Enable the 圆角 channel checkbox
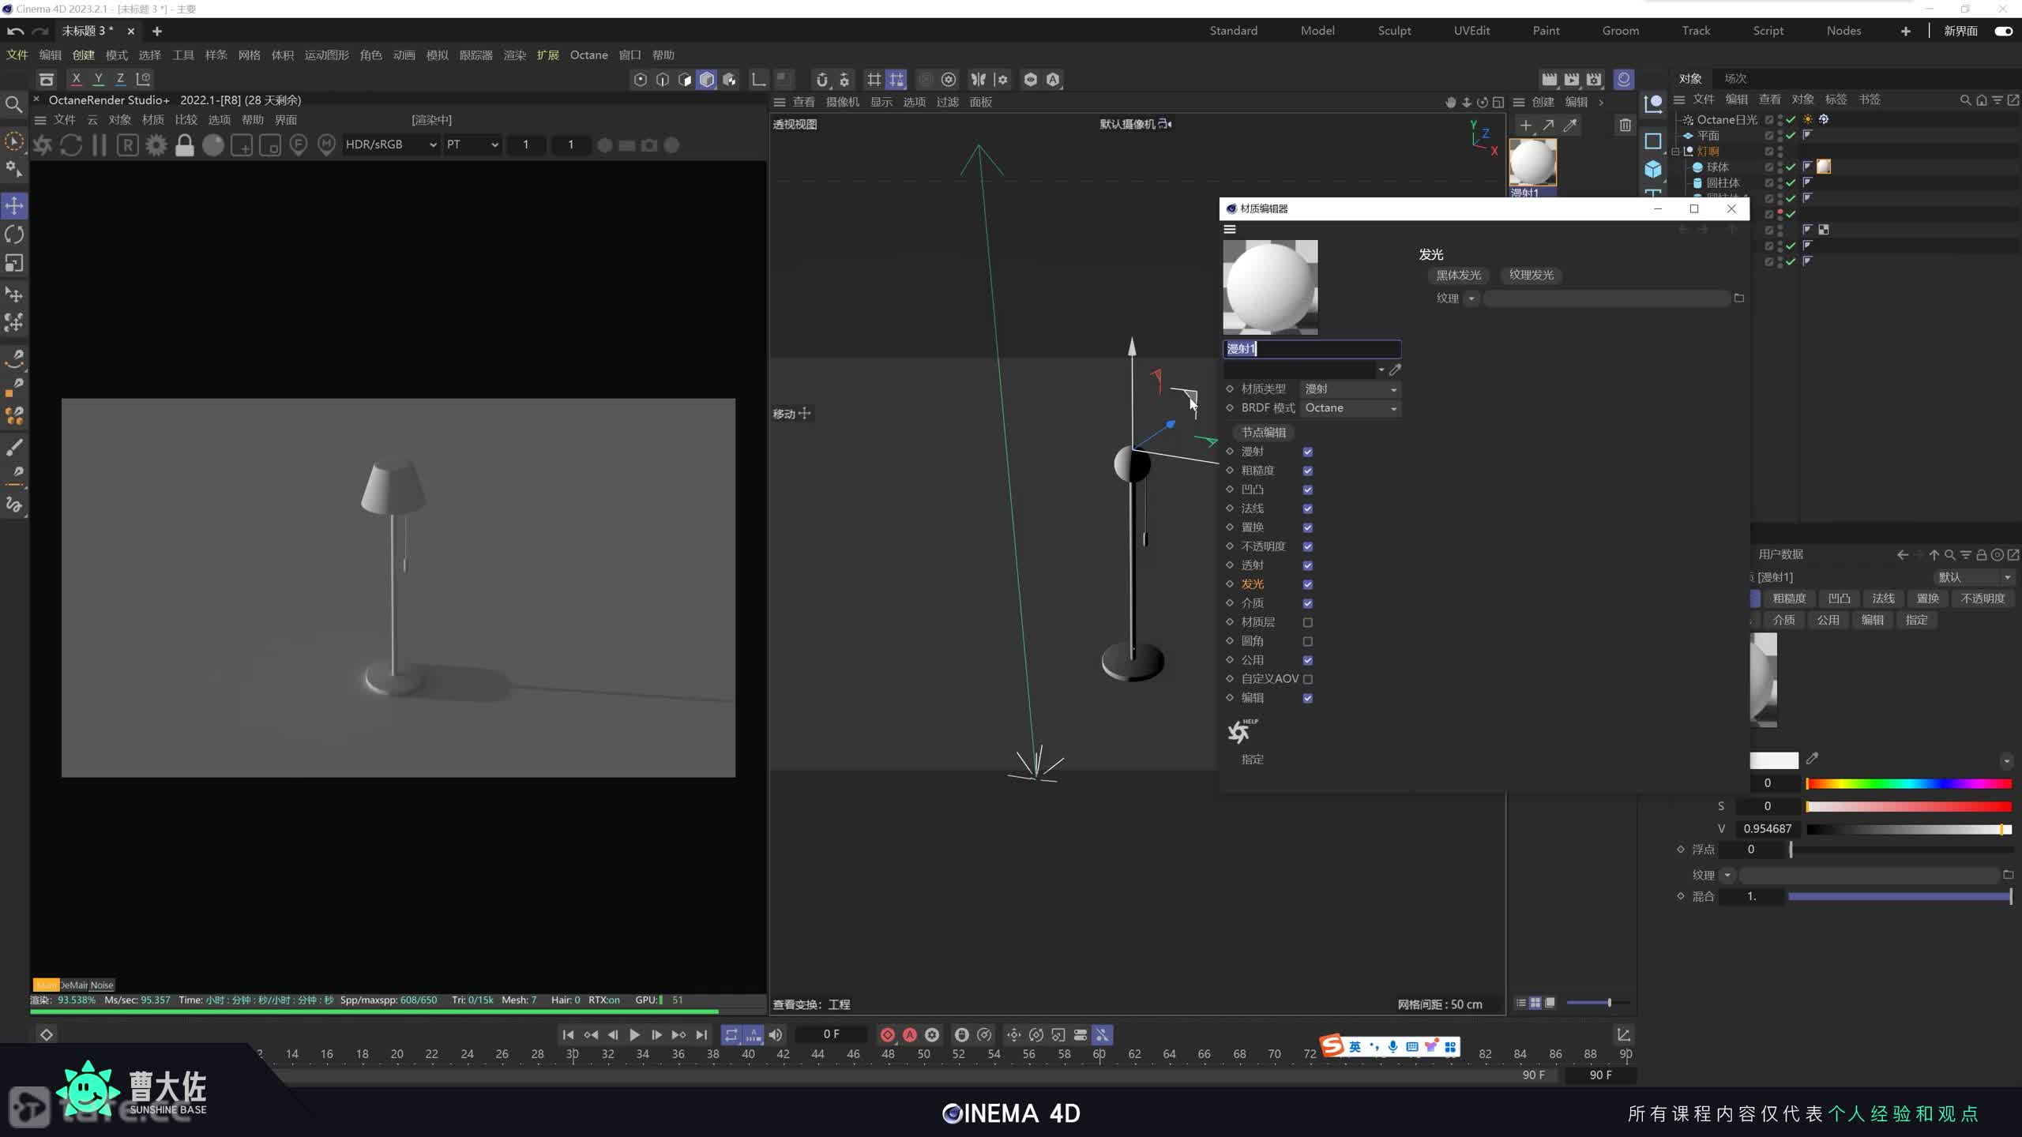Viewport: 2022px width, 1137px height. [x=1308, y=641]
